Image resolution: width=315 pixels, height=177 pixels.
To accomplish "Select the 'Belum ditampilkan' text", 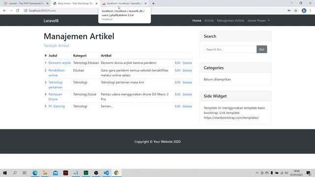I will click(217, 79).
